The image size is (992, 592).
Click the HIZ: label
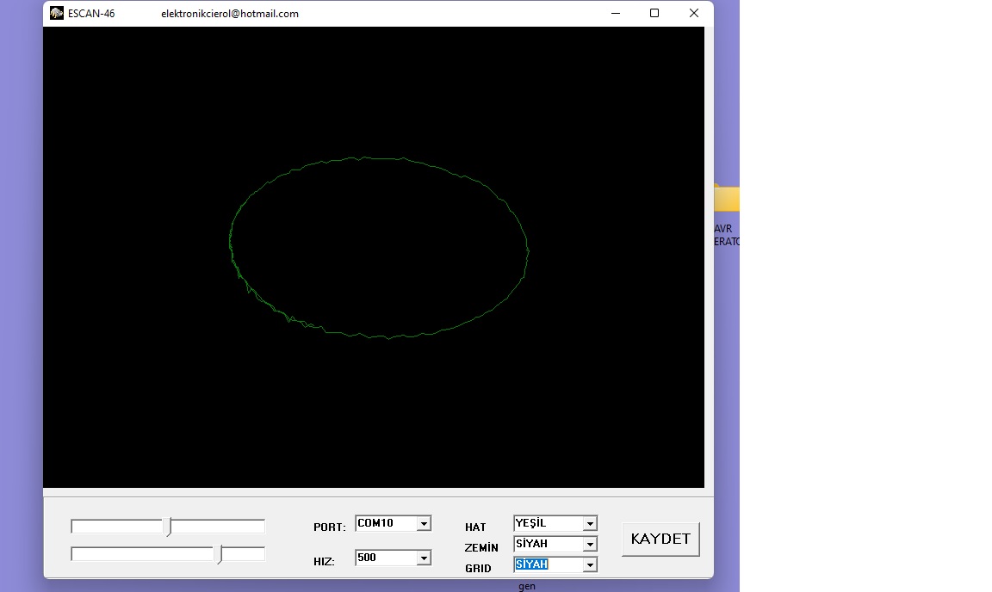[324, 561]
